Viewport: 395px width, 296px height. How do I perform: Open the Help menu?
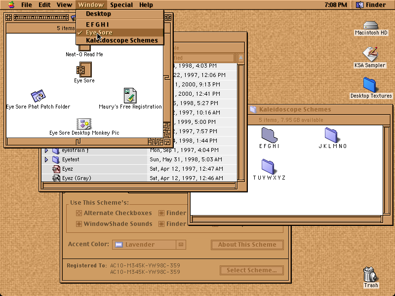coord(146,5)
